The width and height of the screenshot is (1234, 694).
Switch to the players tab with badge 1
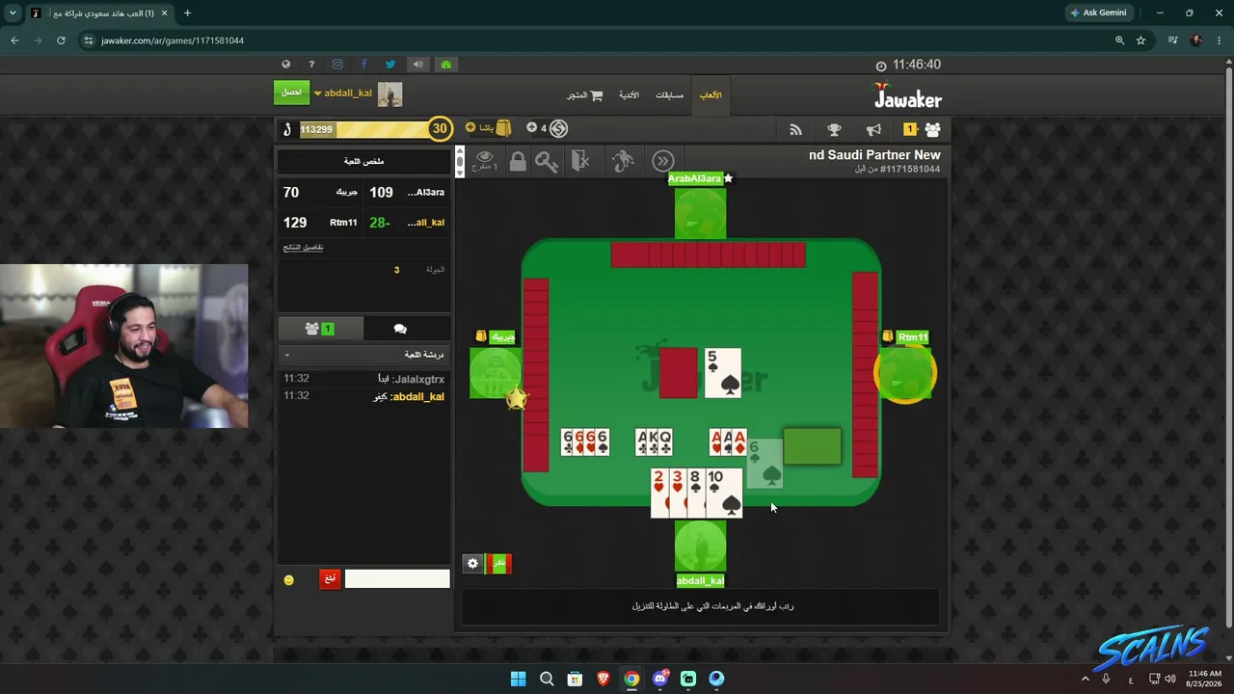(x=320, y=329)
